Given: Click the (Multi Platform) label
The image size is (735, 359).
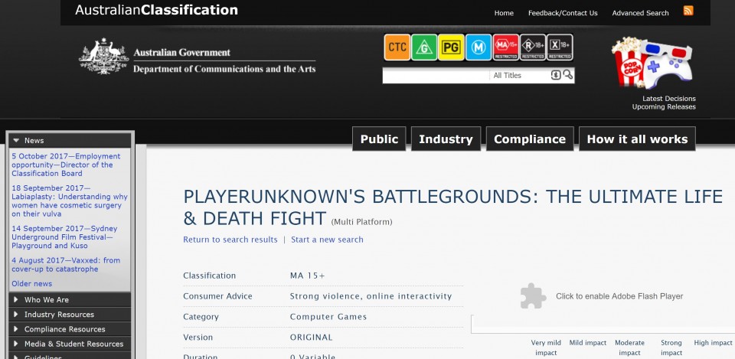Looking at the screenshot, I should (x=361, y=222).
